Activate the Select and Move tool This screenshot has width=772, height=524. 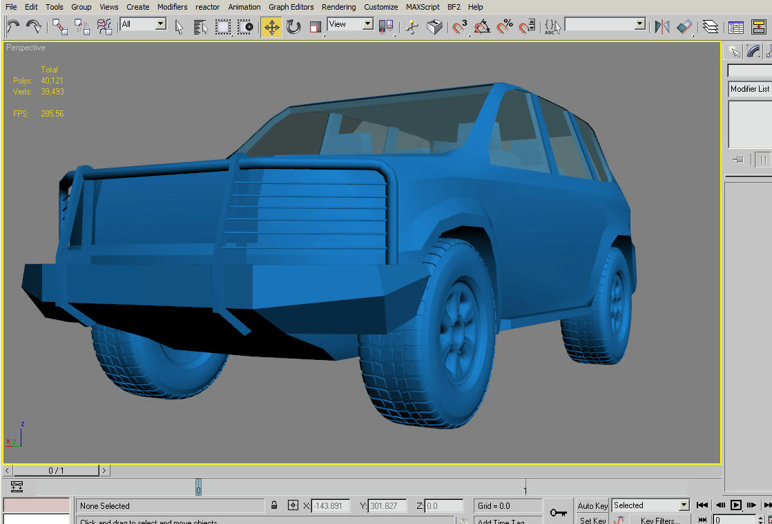click(x=271, y=27)
